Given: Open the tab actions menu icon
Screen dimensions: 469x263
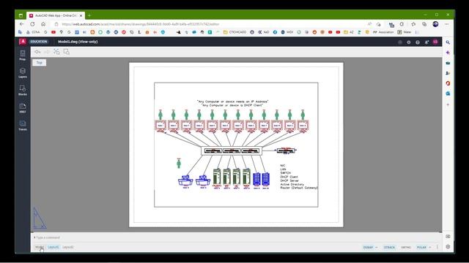Looking at the screenshot, I should 21,15.
